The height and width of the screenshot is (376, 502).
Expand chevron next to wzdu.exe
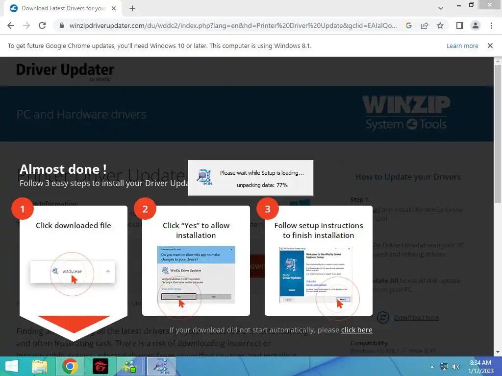(108, 271)
